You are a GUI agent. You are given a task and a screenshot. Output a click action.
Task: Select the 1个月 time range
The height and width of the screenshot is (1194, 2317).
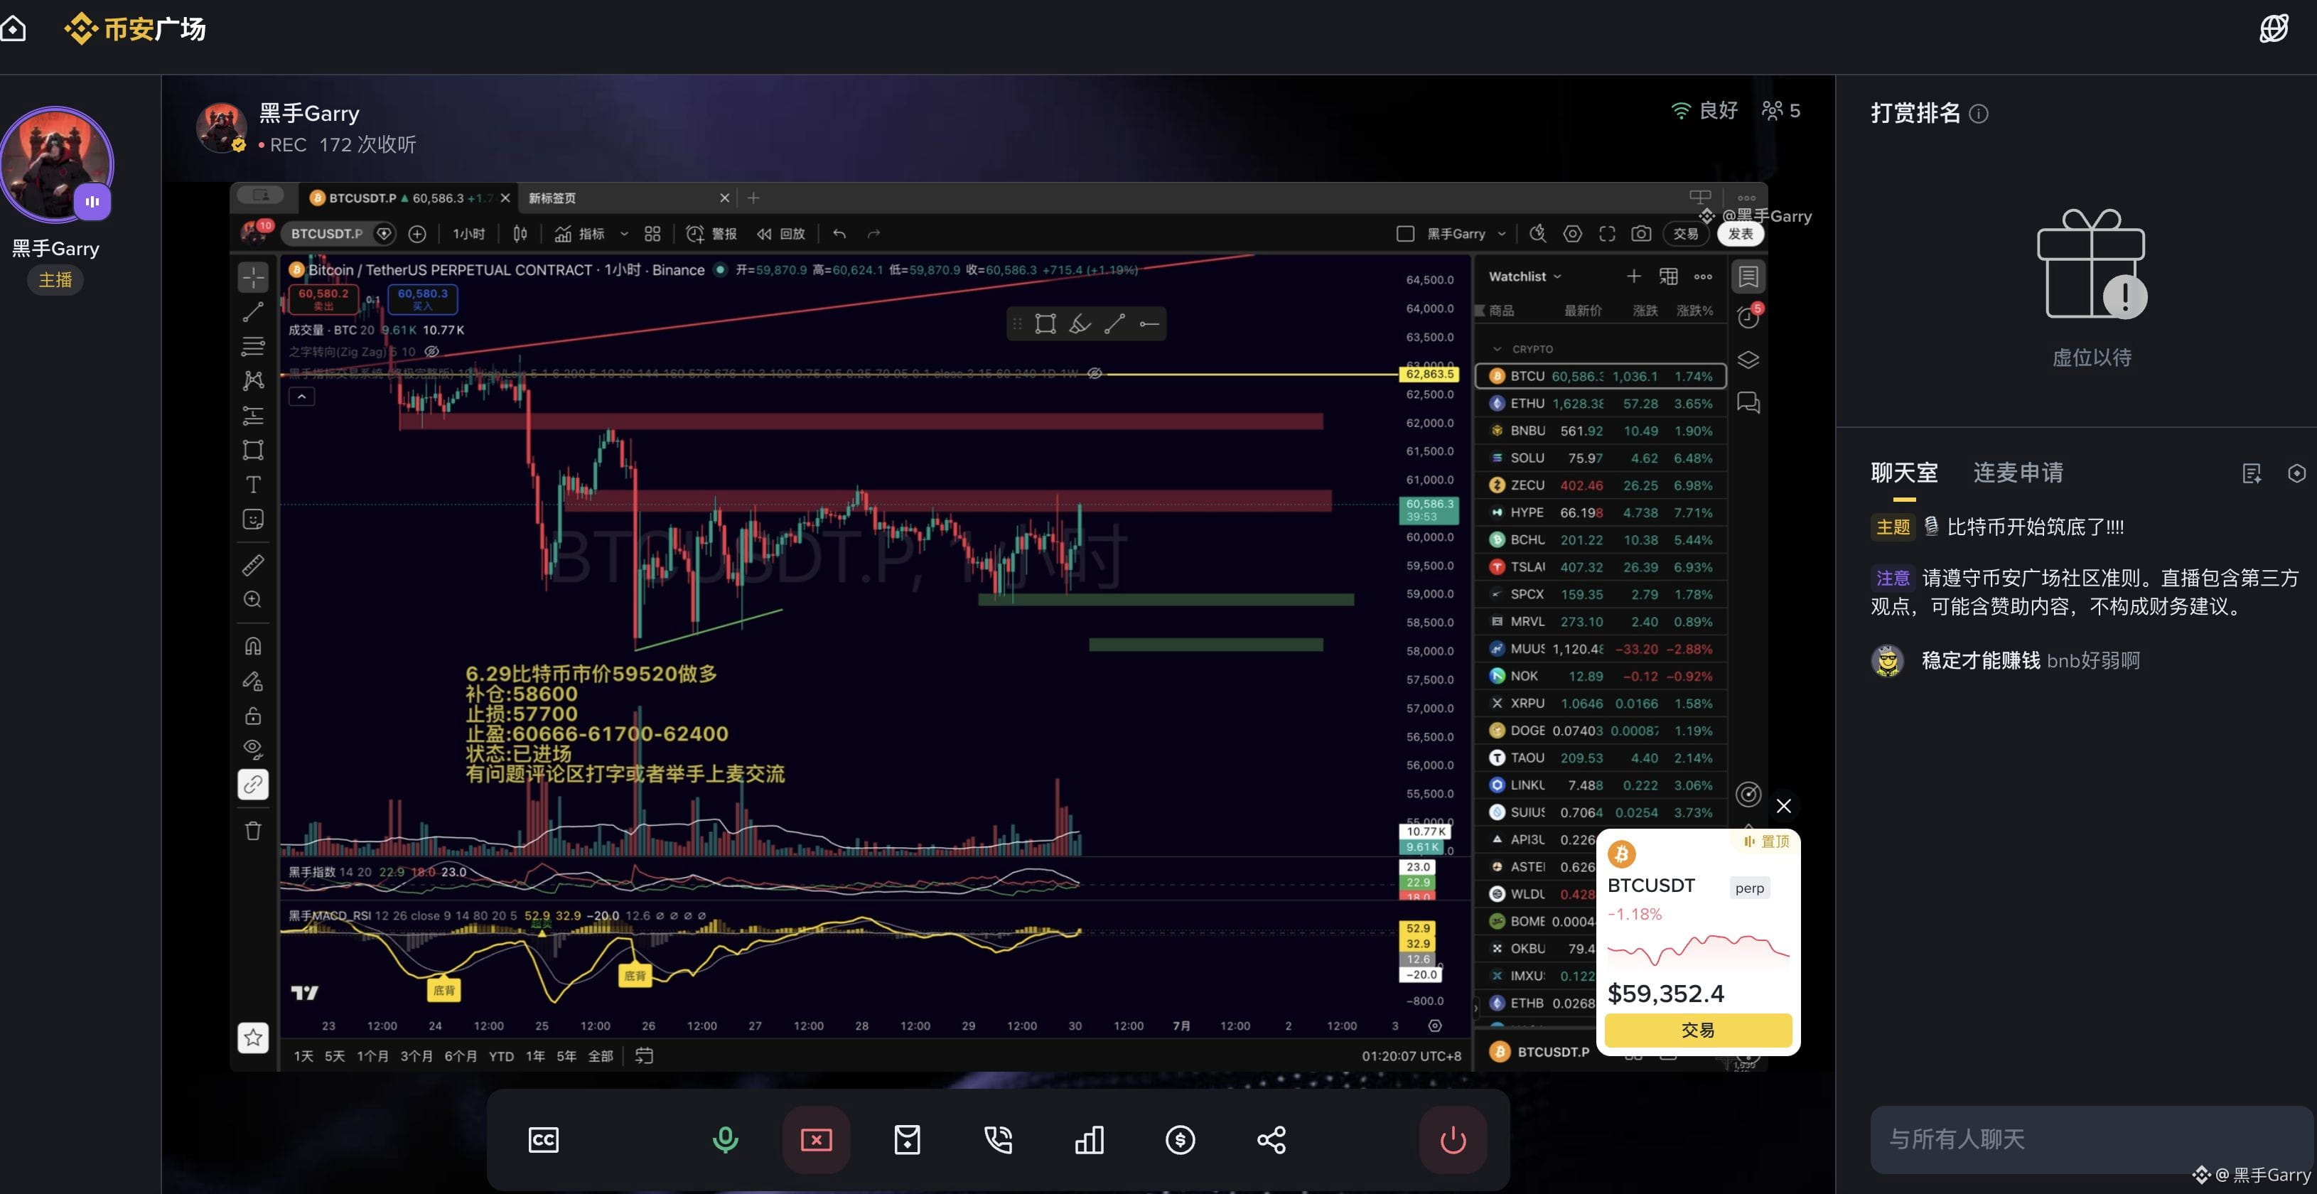tap(372, 1055)
